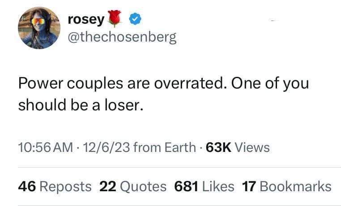
Task: Open the @thechosenberg handle link
Action: click(x=122, y=37)
